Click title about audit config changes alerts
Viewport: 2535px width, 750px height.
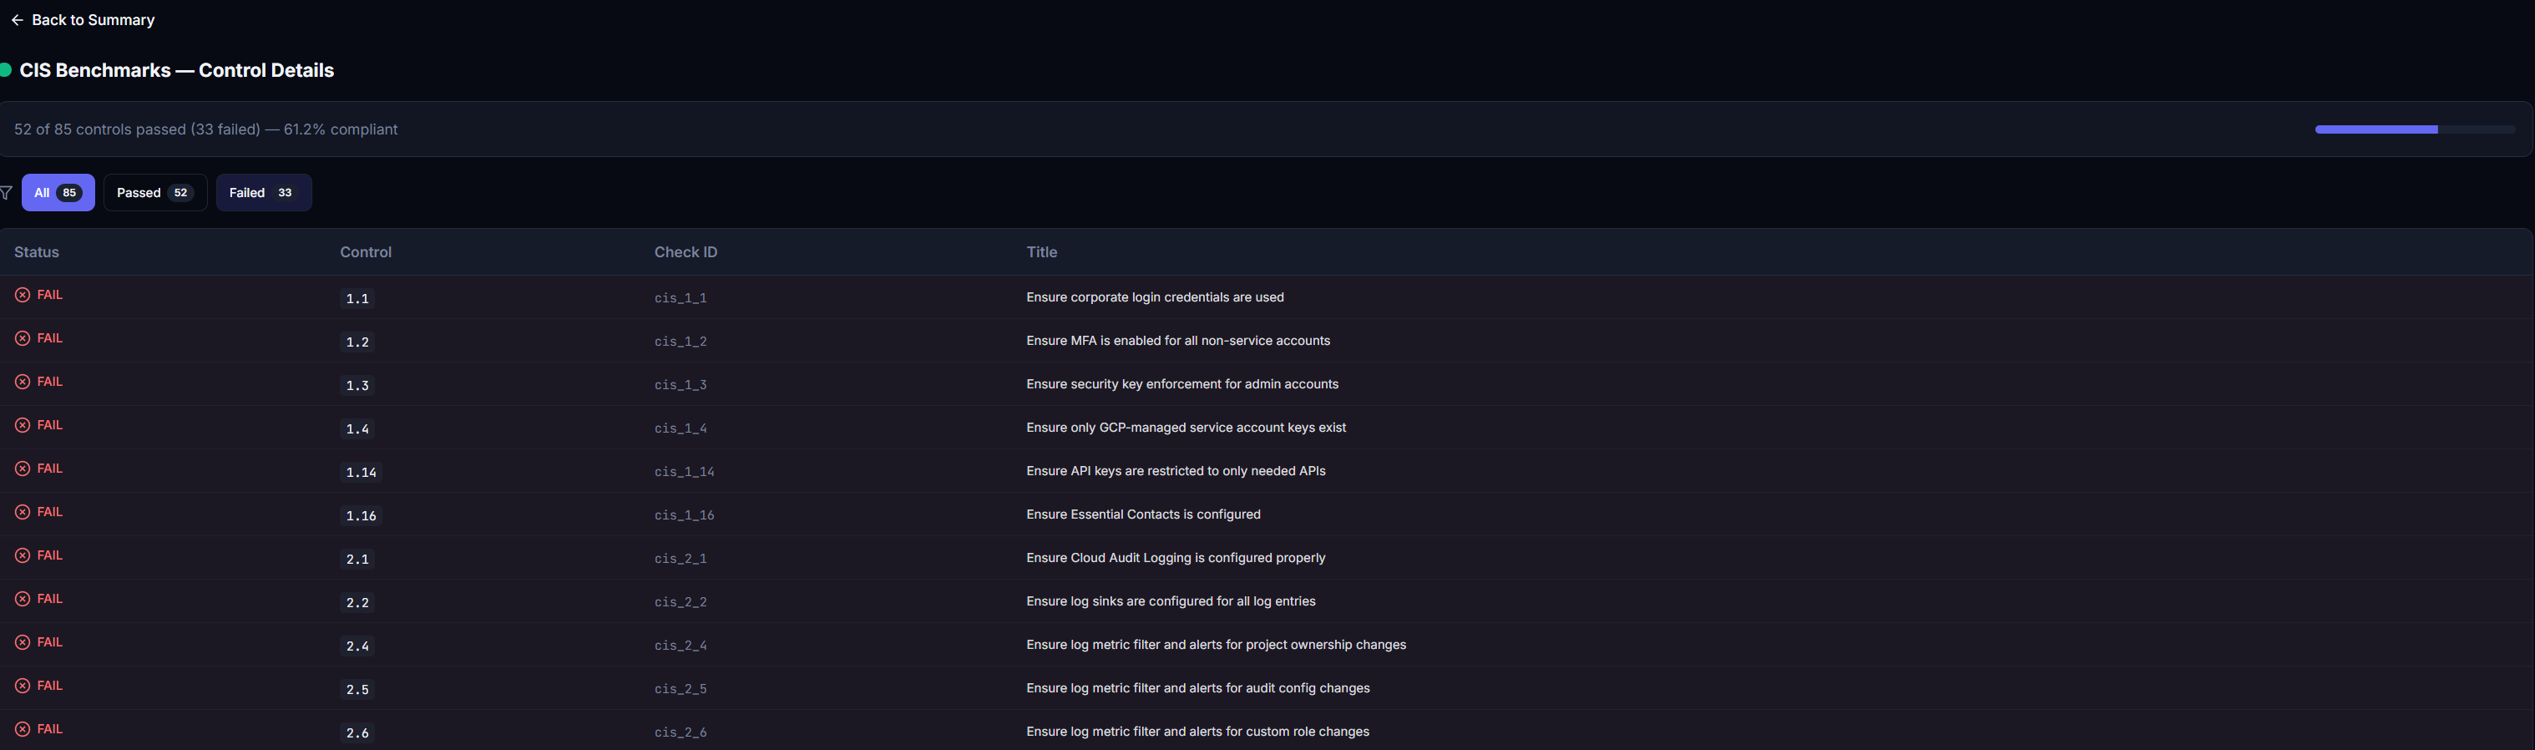click(x=1197, y=688)
